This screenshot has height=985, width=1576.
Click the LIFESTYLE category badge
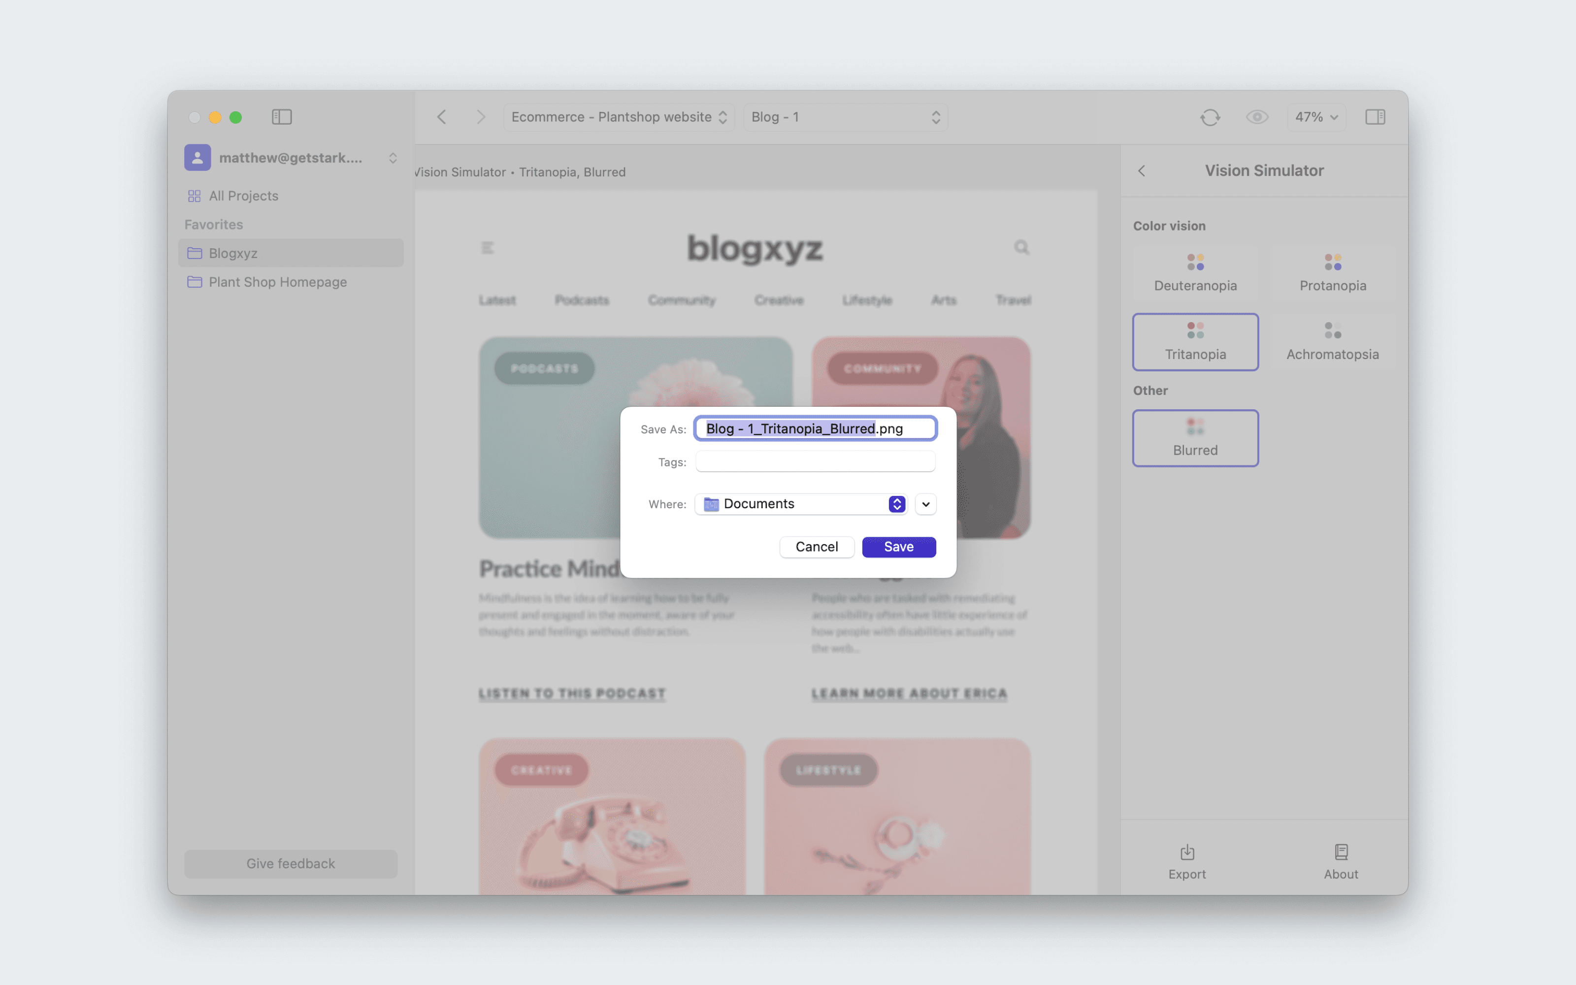[x=828, y=771]
